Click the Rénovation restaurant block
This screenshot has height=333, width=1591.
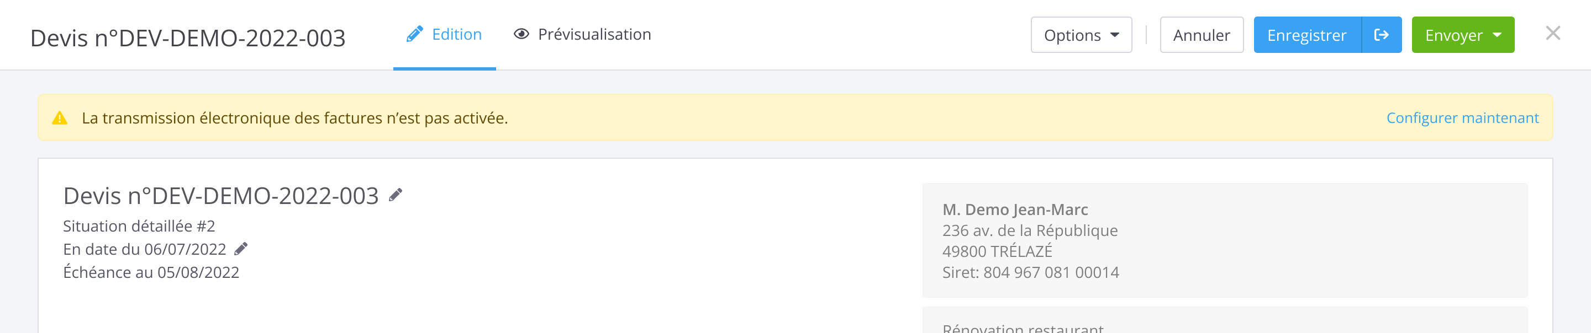pos(1023,327)
